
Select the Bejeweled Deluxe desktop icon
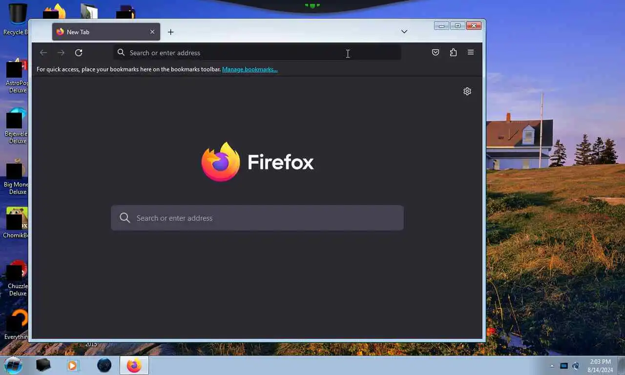[17, 126]
